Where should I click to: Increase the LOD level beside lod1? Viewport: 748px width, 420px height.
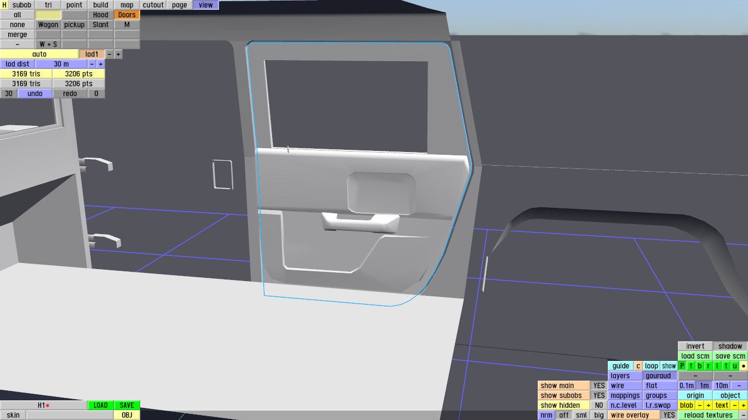pos(118,54)
